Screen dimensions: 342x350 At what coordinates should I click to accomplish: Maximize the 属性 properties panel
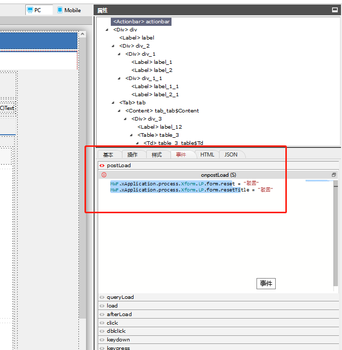334,10
